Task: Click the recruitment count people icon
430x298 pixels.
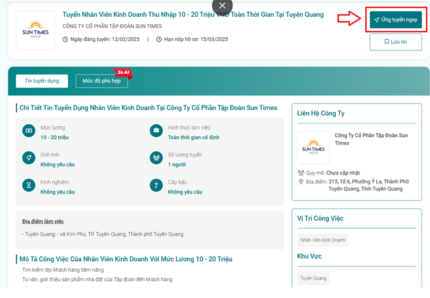Action: pos(155,158)
